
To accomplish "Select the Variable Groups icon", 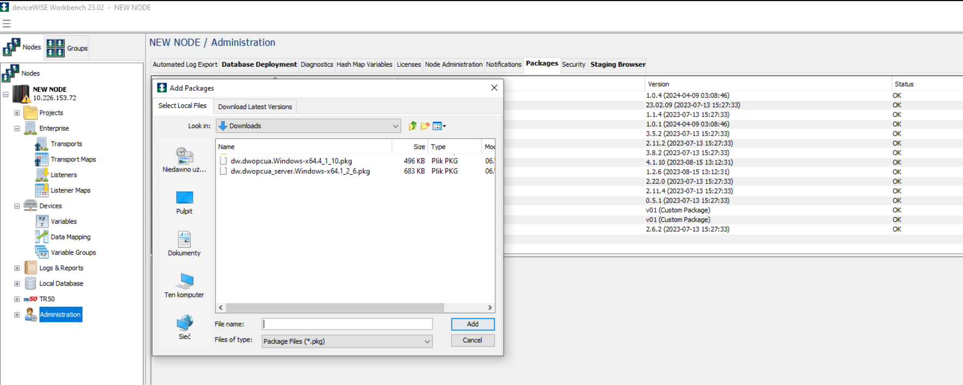I will pyautogui.click(x=41, y=253).
